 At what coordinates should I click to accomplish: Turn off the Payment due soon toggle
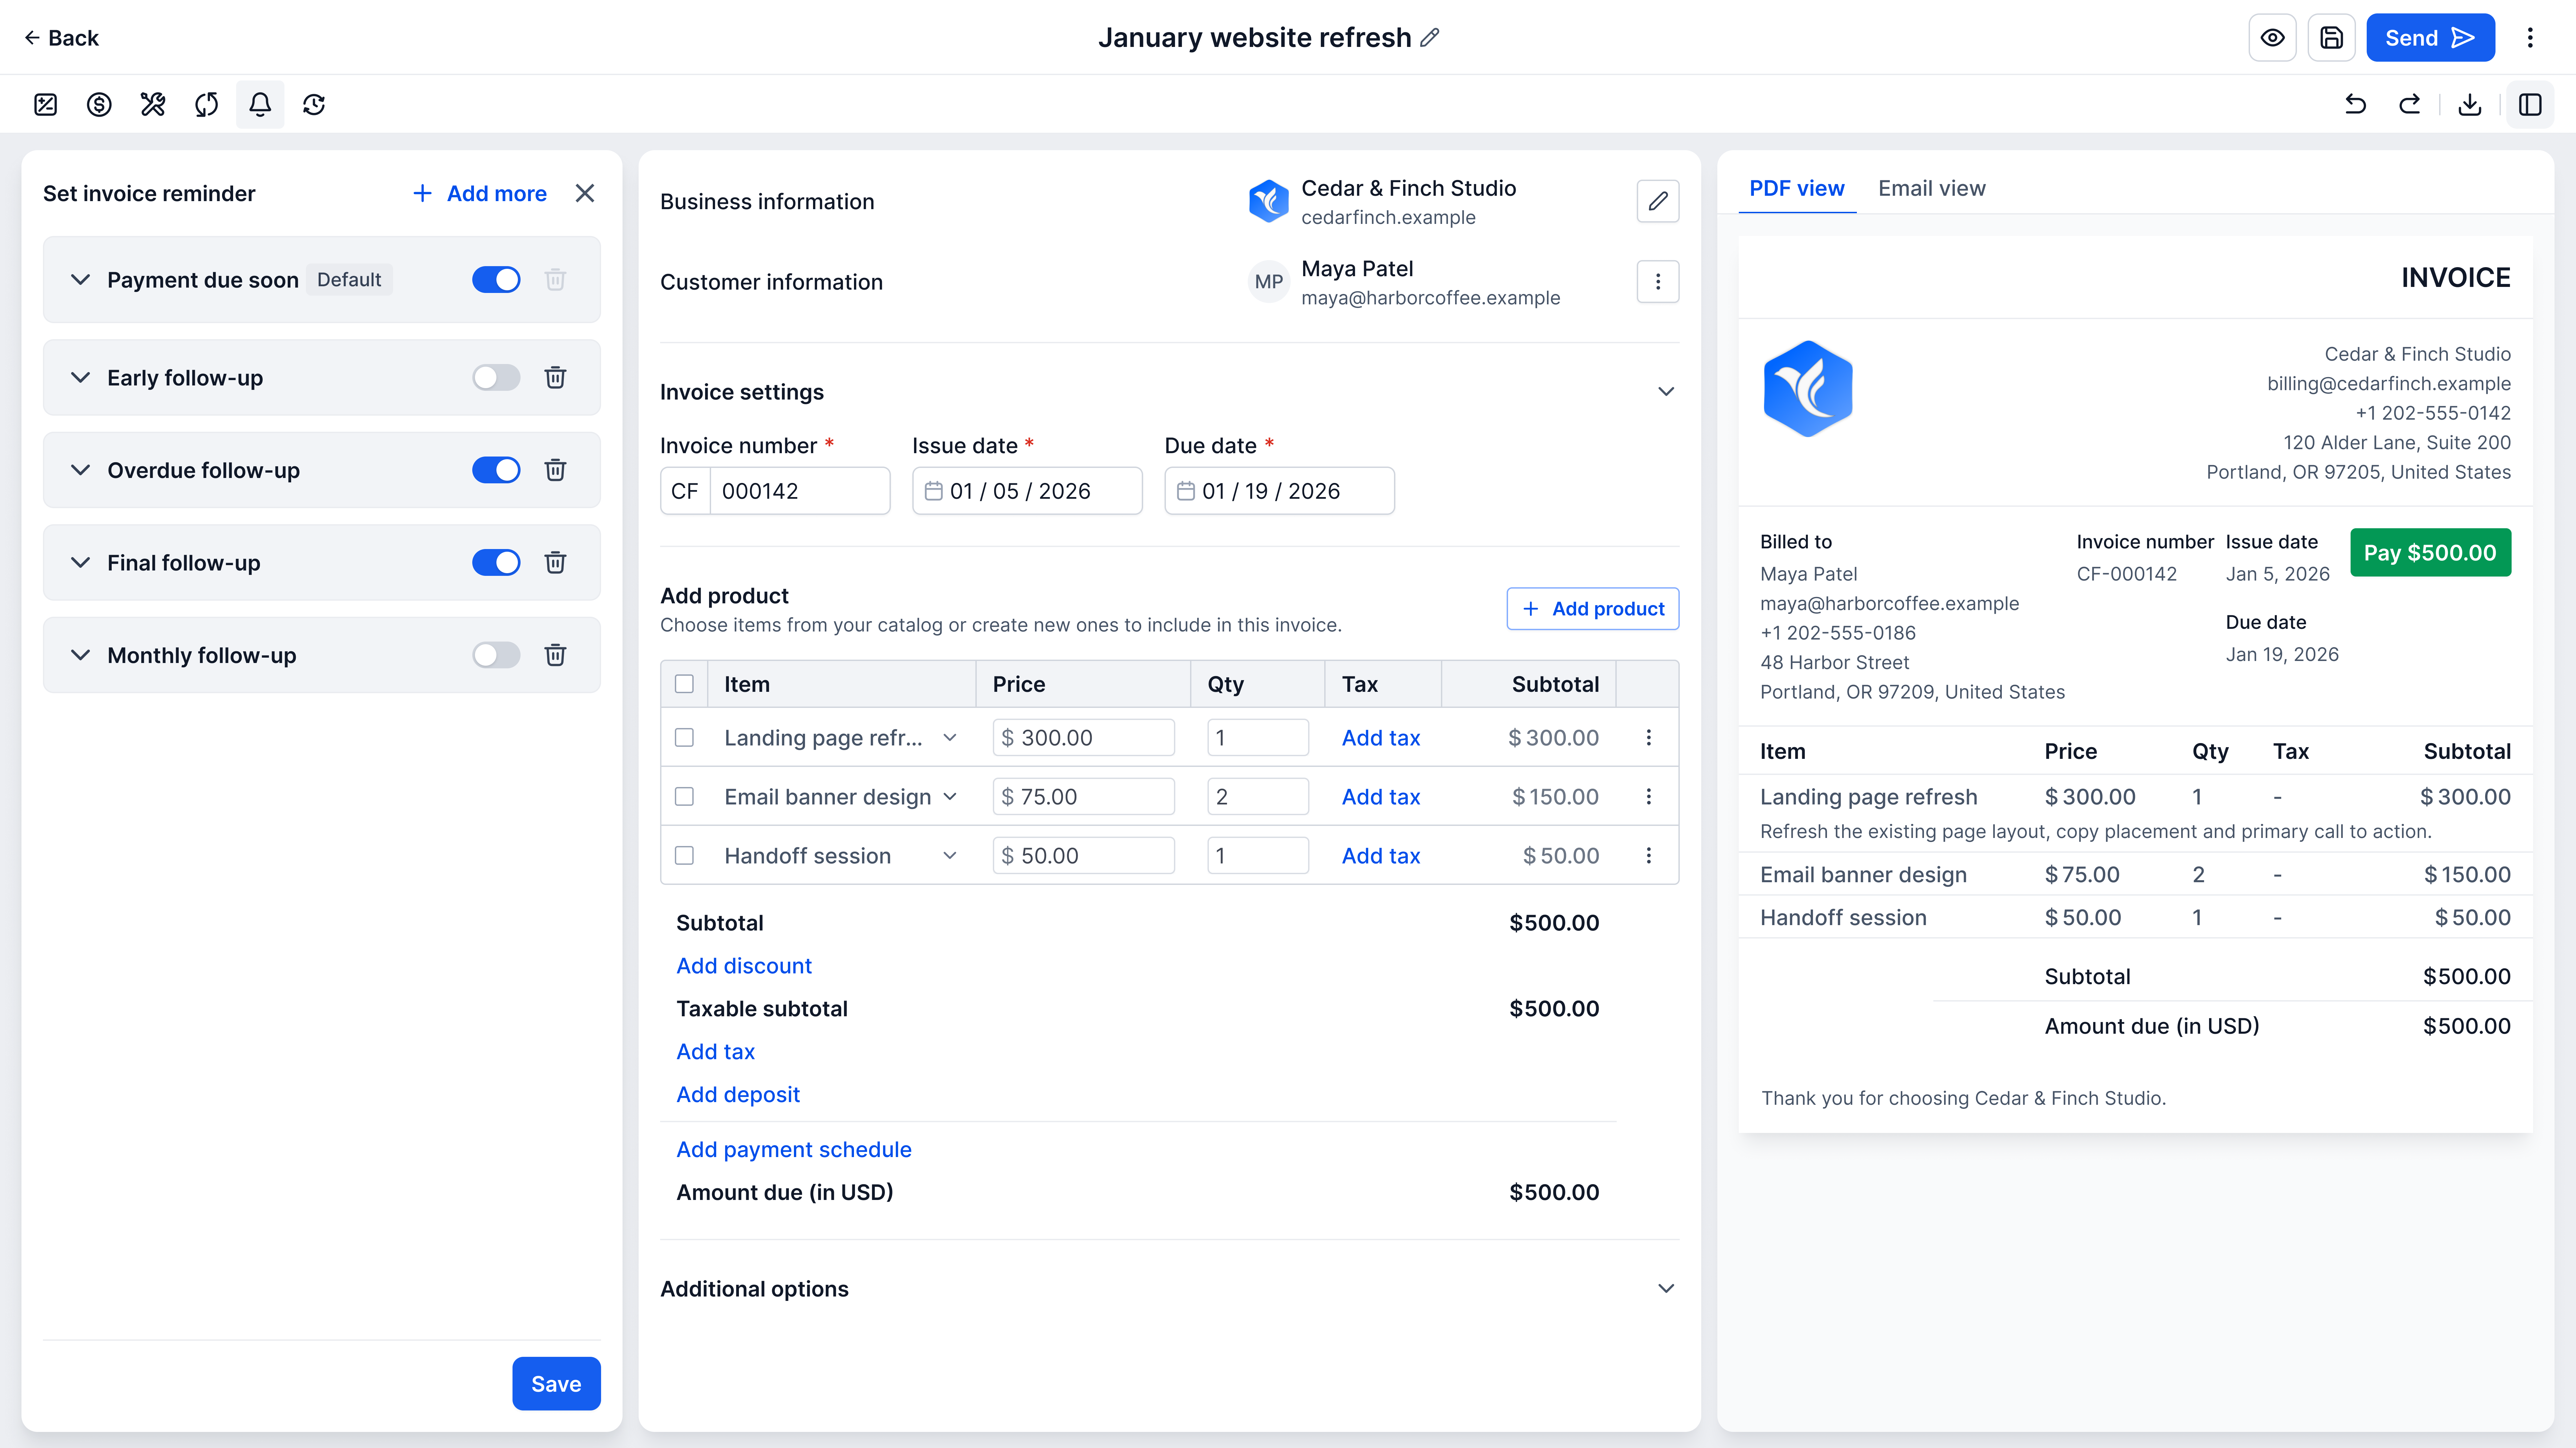pyautogui.click(x=496, y=280)
